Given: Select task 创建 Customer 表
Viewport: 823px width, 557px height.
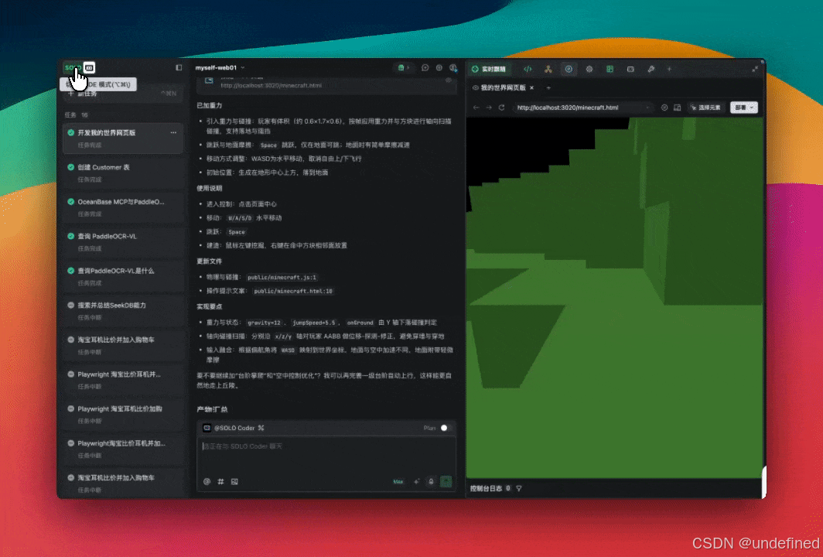Looking at the screenshot, I should 123,173.
